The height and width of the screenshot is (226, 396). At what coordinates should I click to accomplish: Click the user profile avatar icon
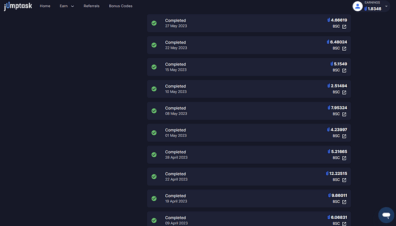pos(358,6)
